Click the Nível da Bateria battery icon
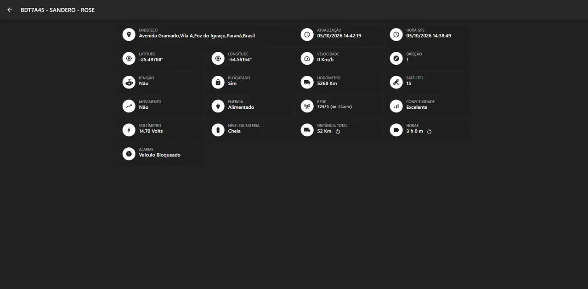The width and height of the screenshot is (588, 289). (218, 130)
